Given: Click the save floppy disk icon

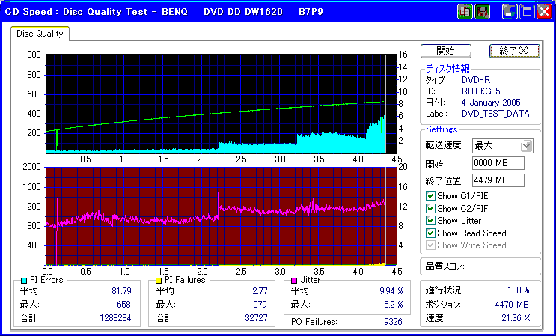Looking at the screenshot, I should click(x=481, y=12).
